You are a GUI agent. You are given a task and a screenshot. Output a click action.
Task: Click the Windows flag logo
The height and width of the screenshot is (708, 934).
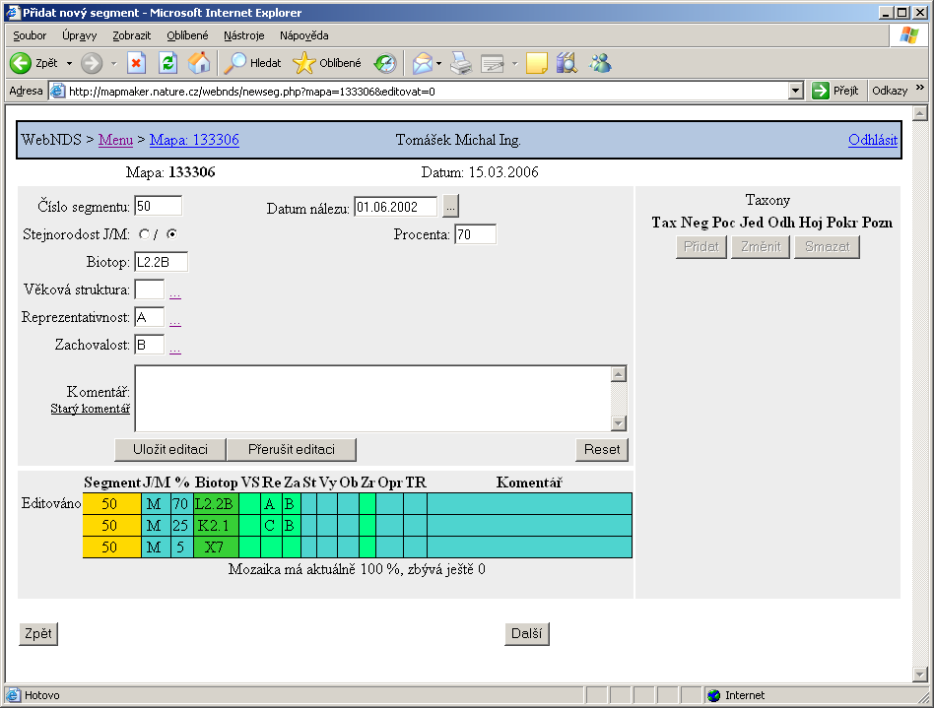pyautogui.click(x=909, y=35)
